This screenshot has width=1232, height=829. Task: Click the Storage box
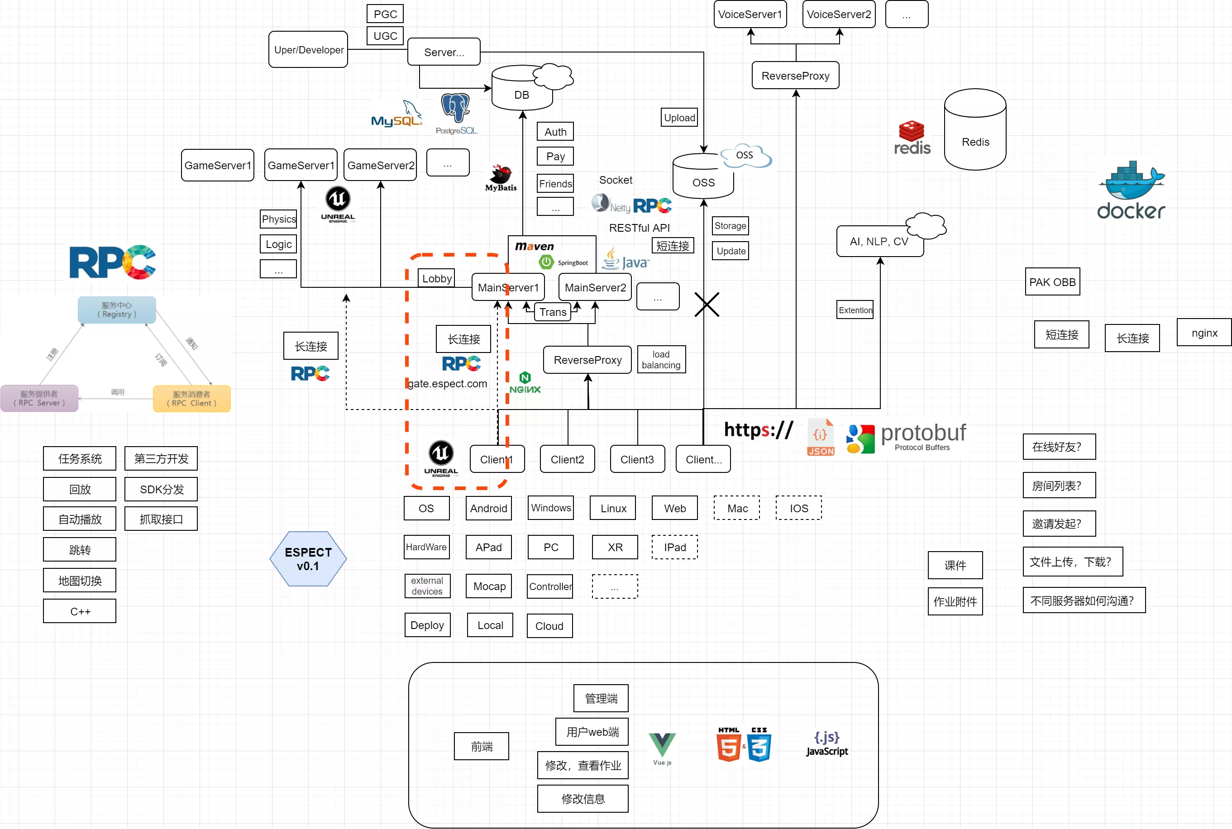point(730,226)
